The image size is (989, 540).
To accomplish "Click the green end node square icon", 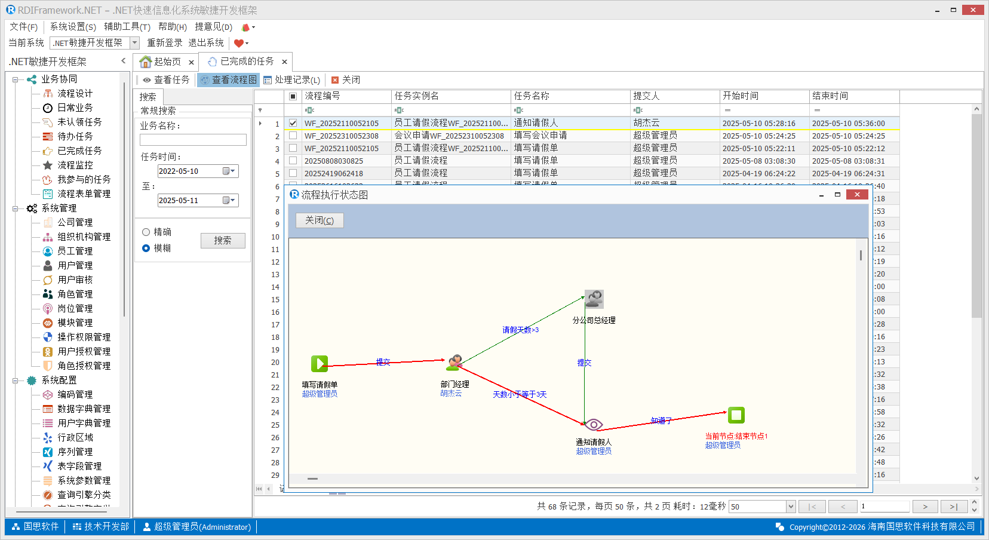I will click(736, 415).
